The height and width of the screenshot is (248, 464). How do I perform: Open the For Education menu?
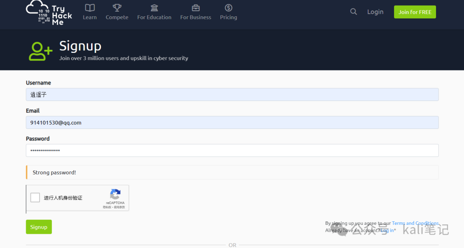click(x=154, y=12)
